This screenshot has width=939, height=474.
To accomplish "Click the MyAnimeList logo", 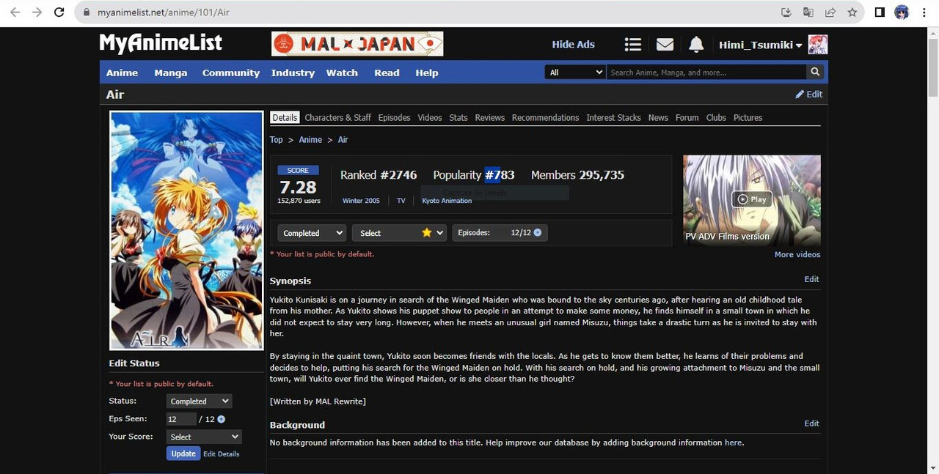I will tap(161, 43).
